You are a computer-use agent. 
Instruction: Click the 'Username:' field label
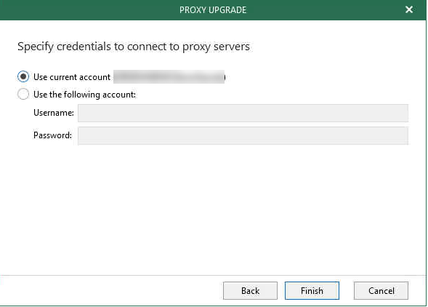[54, 113]
